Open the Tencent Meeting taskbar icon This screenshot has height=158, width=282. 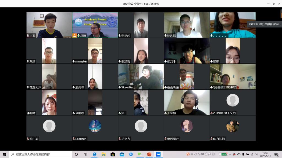[158, 154]
